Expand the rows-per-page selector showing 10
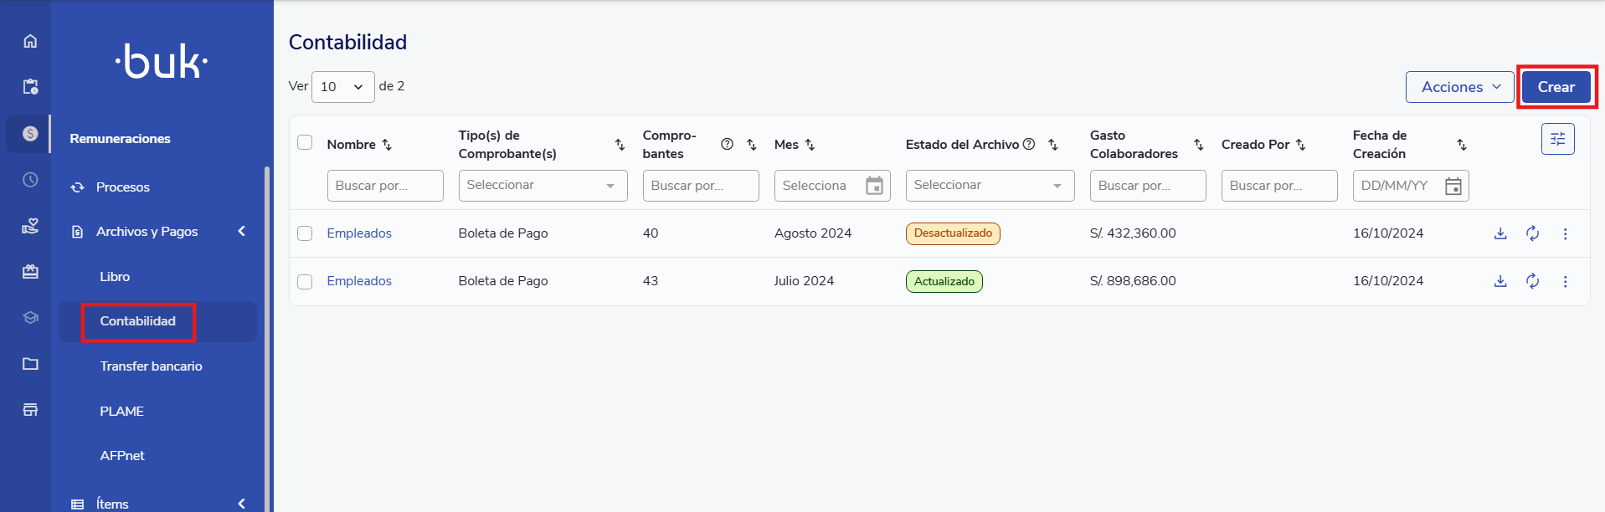This screenshot has height=512, width=1605. click(342, 87)
